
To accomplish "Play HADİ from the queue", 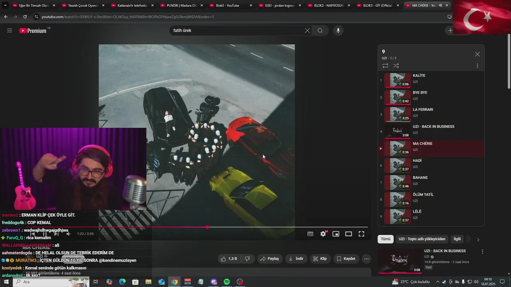I will (x=431, y=165).
